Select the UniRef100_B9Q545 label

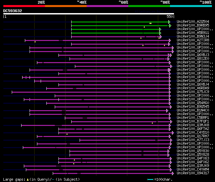(x=193, y=107)
